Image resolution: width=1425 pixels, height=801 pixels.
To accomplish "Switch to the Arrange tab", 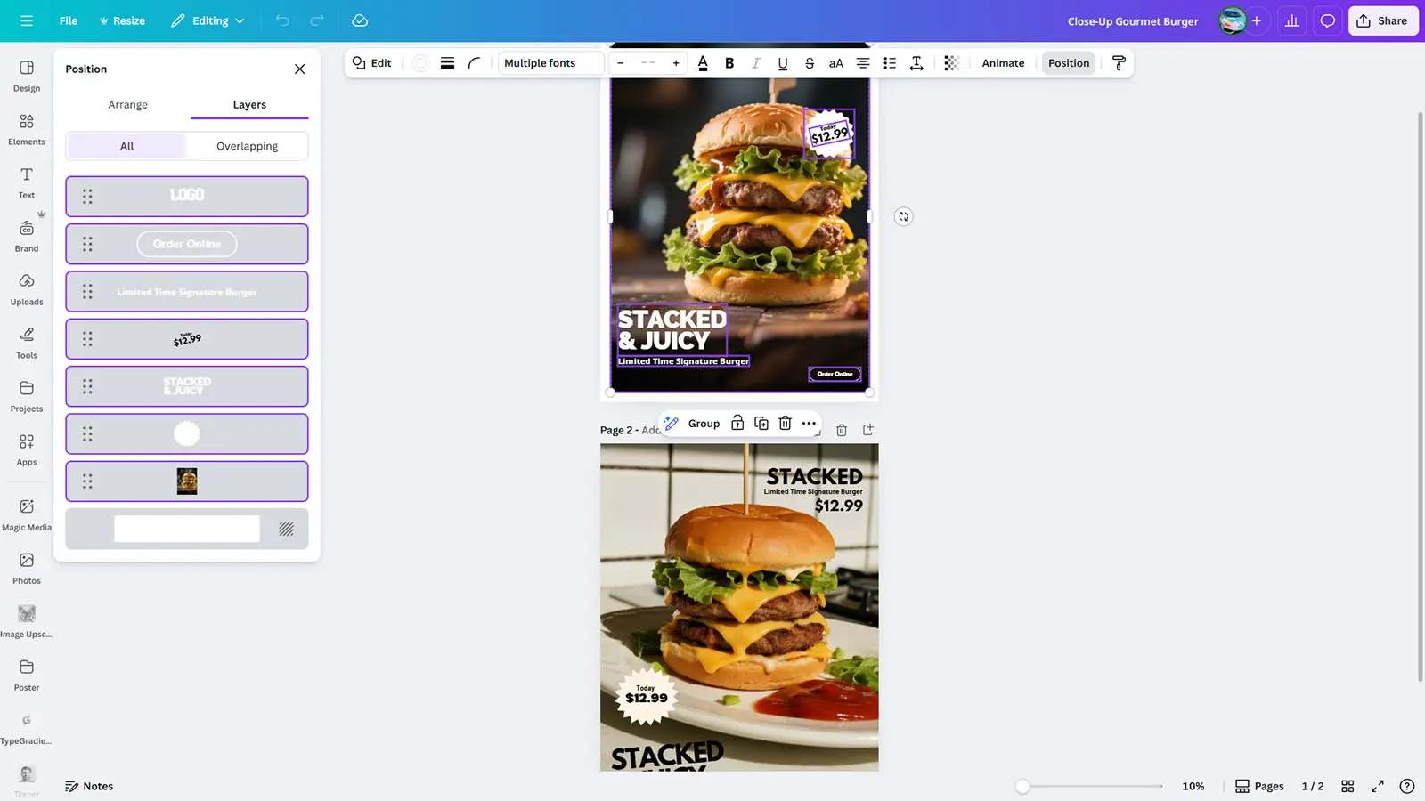I will click(128, 105).
